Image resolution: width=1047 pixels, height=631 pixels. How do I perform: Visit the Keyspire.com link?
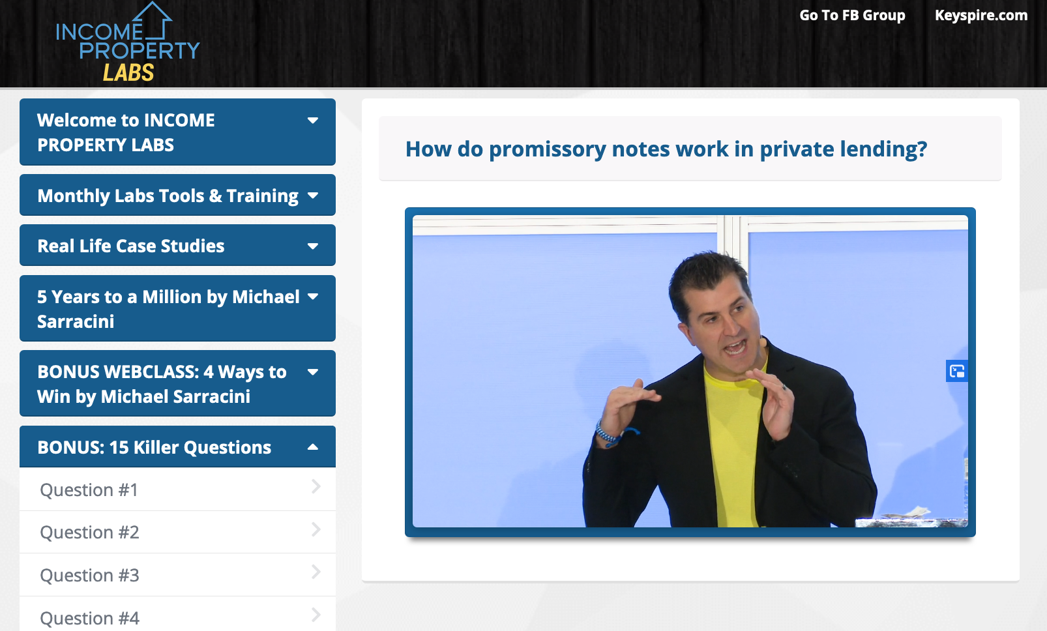(981, 15)
